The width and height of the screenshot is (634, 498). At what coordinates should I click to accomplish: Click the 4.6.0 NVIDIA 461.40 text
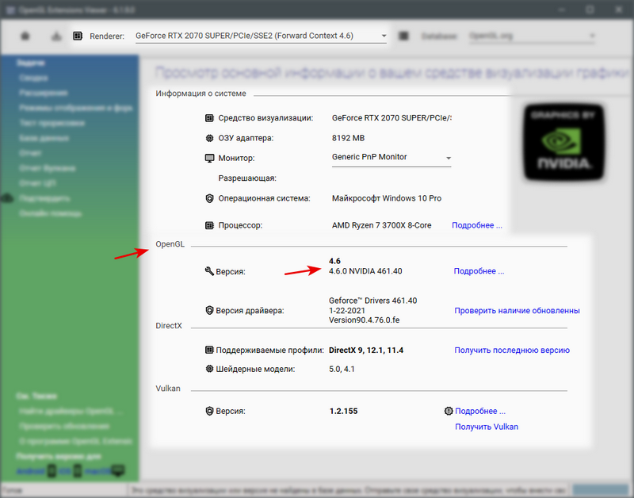[365, 271]
